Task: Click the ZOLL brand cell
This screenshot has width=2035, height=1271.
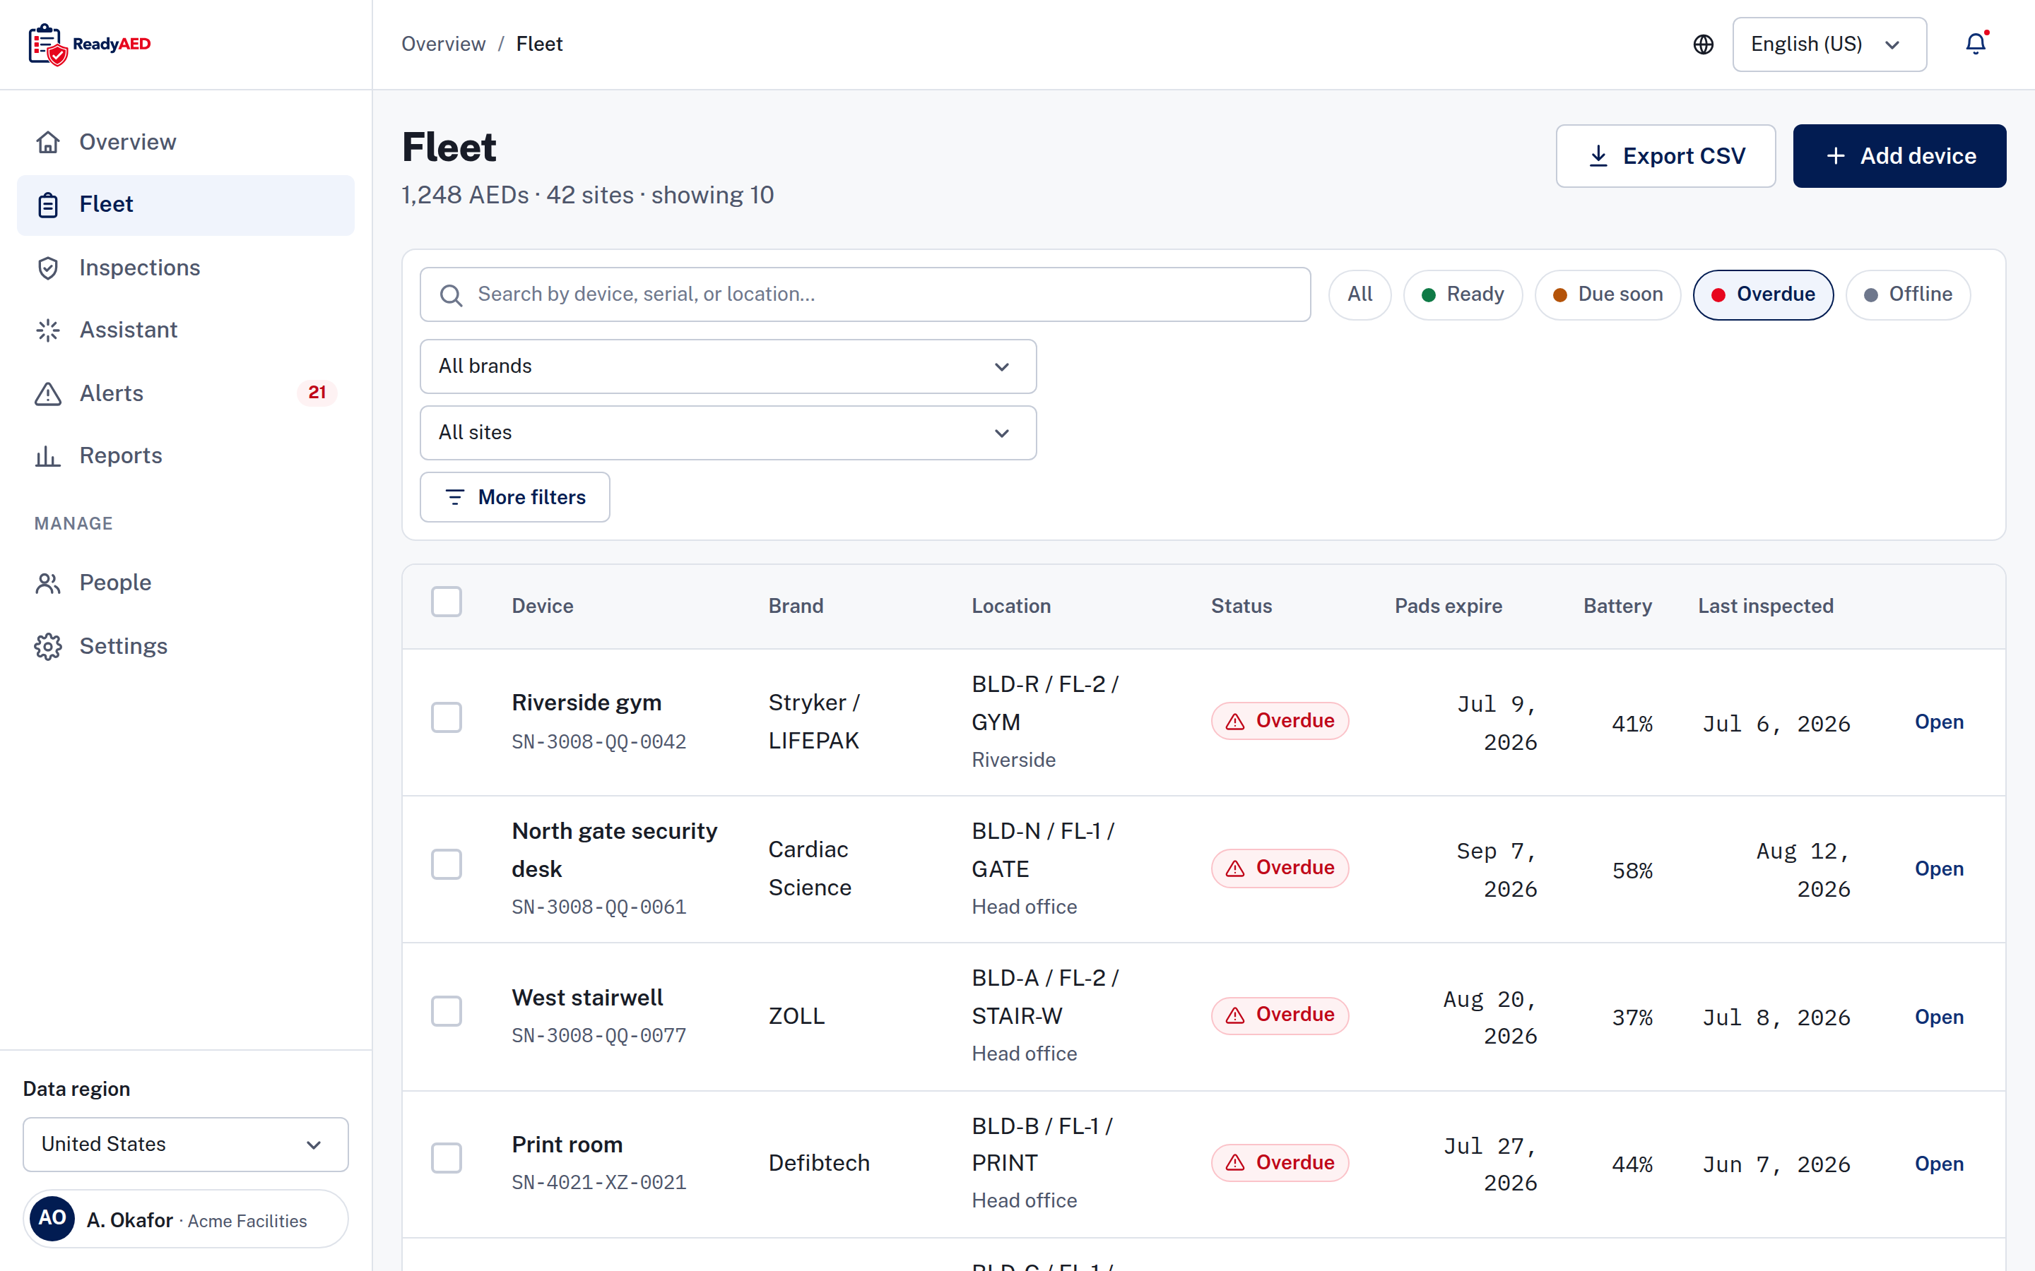Action: click(796, 1016)
